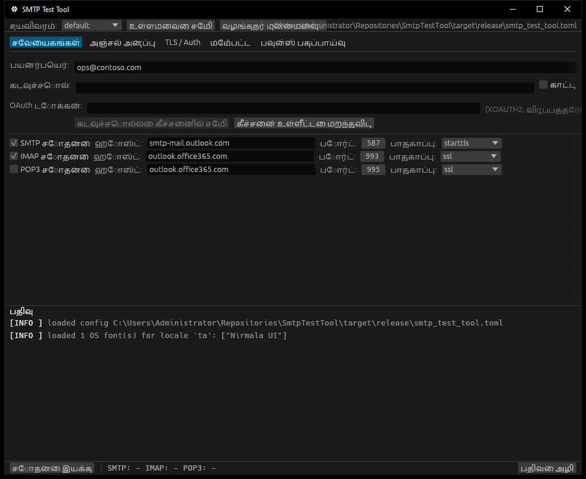Close the SMTP Test Tool window
The width and height of the screenshot is (586, 479).
tap(567, 9)
